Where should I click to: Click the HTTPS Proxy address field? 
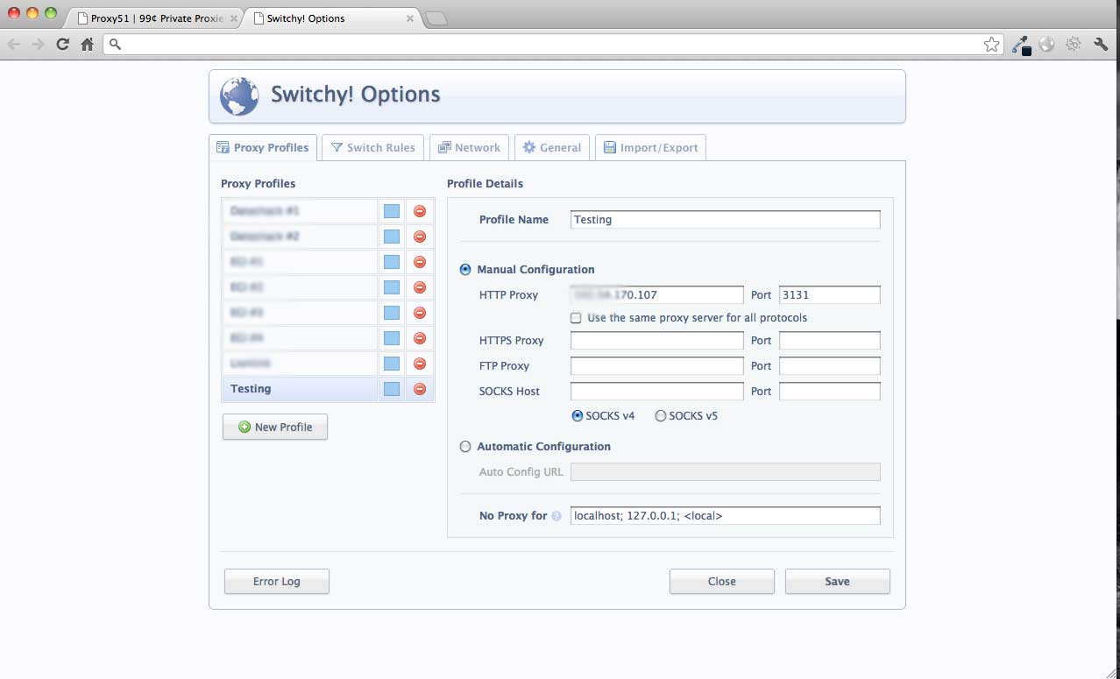pos(656,341)
